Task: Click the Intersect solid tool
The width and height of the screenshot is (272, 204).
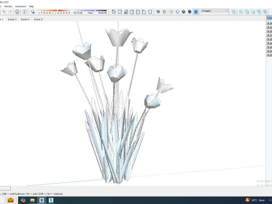Action: [241, 12]
